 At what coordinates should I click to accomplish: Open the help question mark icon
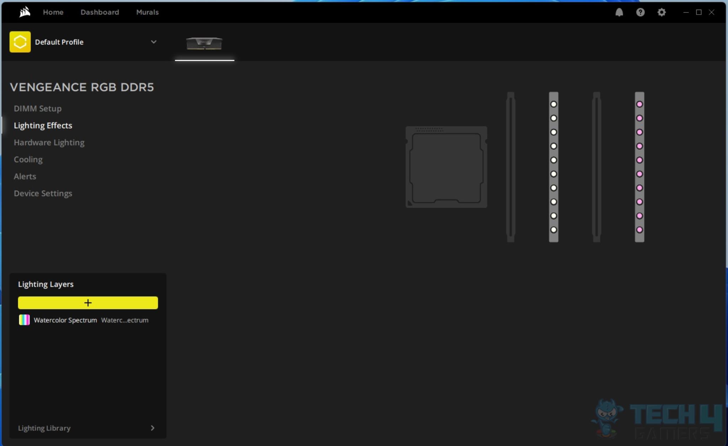click(x=640, y=12)
